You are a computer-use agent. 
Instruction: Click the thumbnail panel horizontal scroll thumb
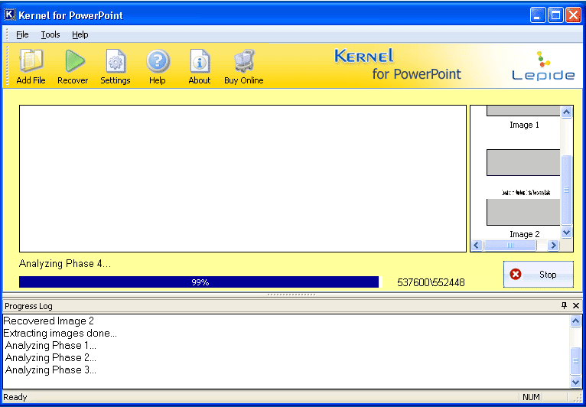[x=510, y=245]
